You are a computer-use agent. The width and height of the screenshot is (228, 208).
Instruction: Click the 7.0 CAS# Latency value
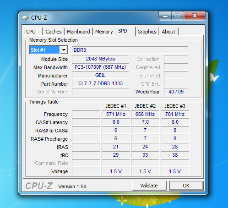[x=145, y=122]
